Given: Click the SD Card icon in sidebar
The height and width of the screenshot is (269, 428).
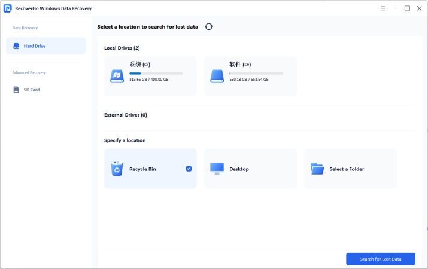Looking at the screenshot, I should pyautogui.click(x=16, y=90).
